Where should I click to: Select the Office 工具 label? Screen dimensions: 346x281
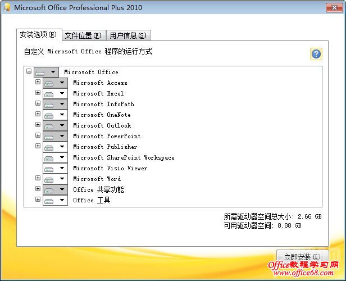click(92, 200)
